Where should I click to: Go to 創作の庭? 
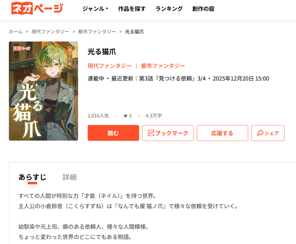(203, 9)
